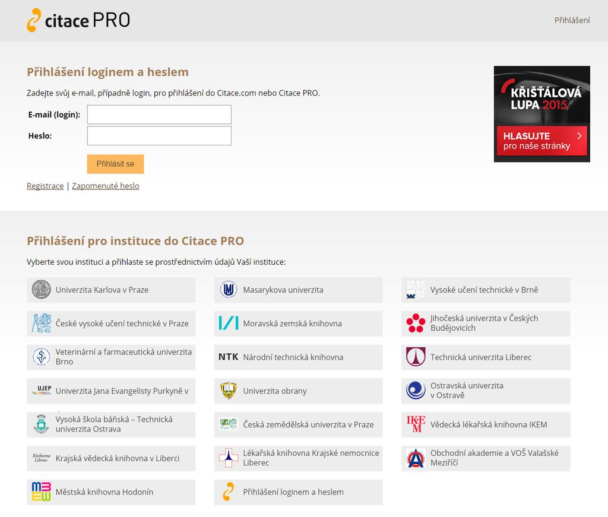Click the Citace PRO logo
Screen dimensions: 608x517
coord(78,20)
